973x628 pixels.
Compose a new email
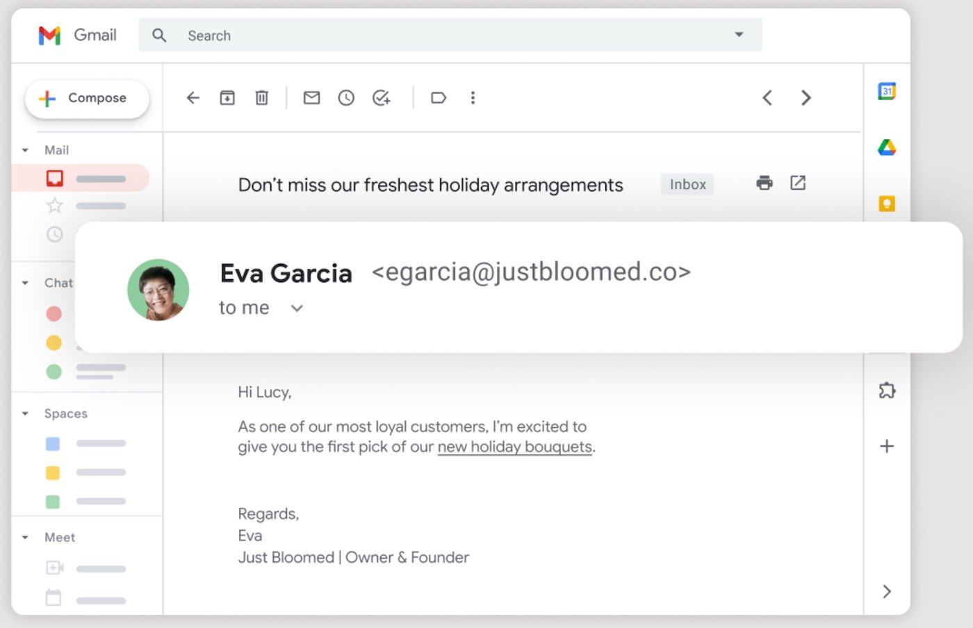click(x=86, y=98)
